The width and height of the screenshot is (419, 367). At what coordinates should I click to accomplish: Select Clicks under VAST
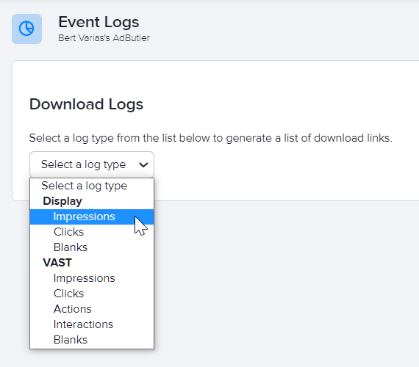click(x=92, y=294)
